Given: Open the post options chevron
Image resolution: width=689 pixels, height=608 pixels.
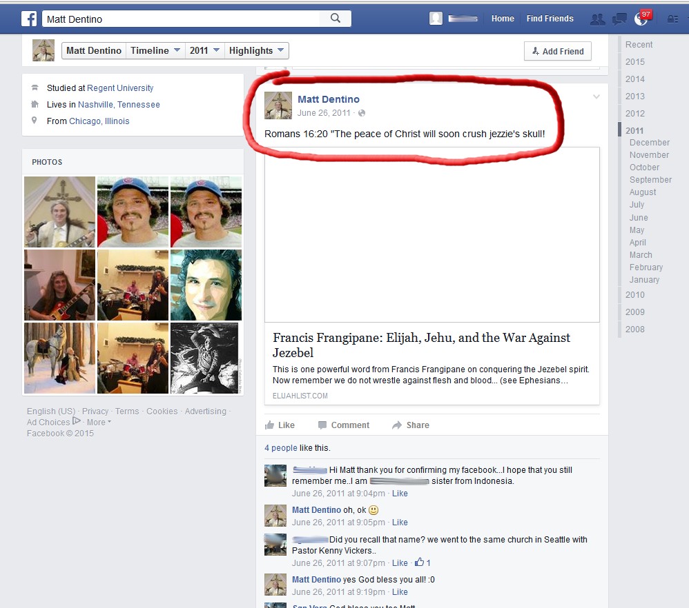Looking at the screenshot, I should pyautogui.click(x=596, y=97).
